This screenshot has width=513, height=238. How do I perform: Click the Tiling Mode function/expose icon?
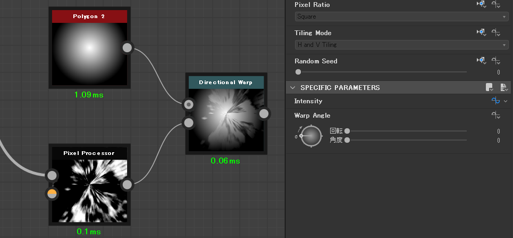click(496, 32)
